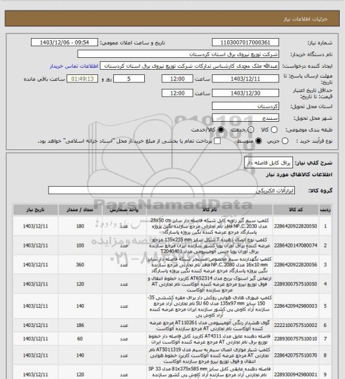Click product code 2286420147080074
345x379 pixels.
click(296, 245)
